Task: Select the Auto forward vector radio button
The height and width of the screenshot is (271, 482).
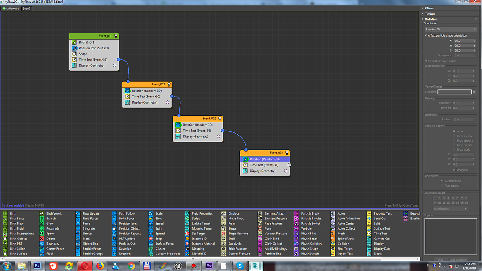Action: pyautogui.click(x=454, y=131)
